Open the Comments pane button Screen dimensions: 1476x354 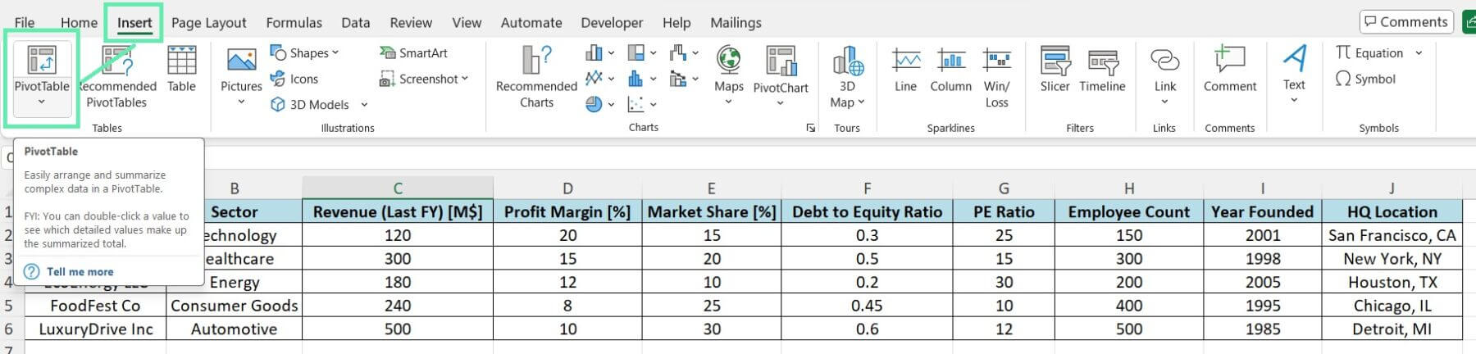(x=1406, y=22)
